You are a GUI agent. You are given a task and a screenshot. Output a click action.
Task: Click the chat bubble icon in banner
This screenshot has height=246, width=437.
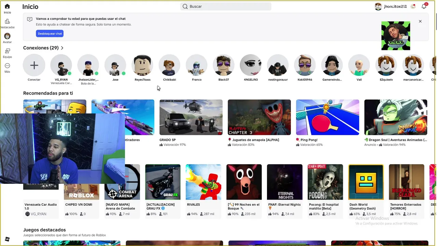pyautogui.click(x=30, y=19)
